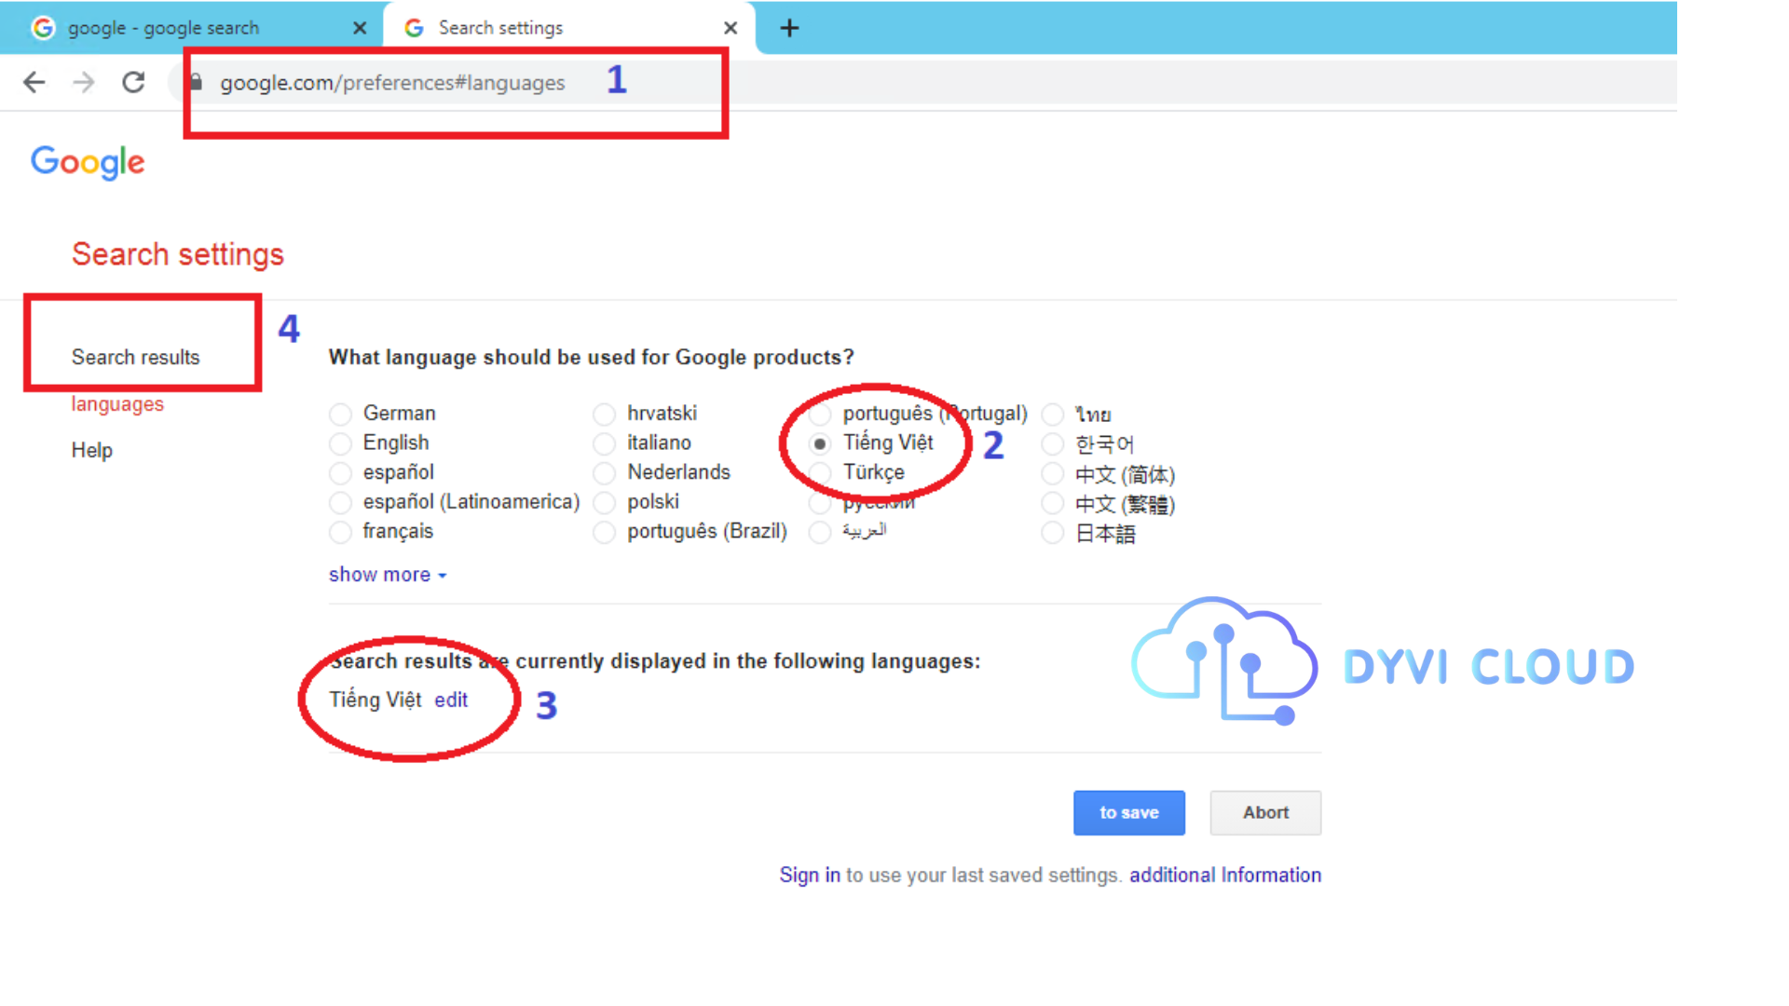Select Simplified Chinese radio button
The image size is (1789, 1006).
[x=1052, y=474]
